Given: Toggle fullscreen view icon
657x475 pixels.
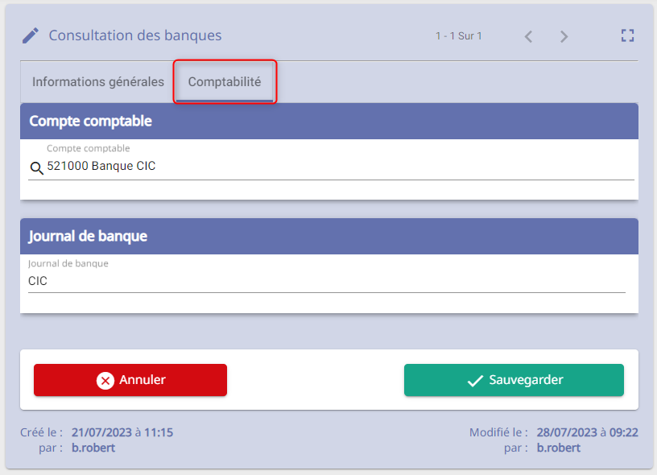Looking at the screenshot, I should [x=627, y=35].
